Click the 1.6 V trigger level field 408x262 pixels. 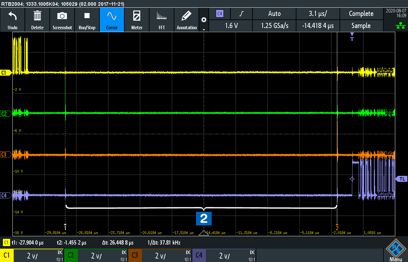(231, 26)
